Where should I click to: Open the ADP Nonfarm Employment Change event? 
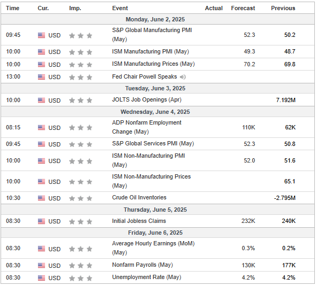click(x=147, y=127)
